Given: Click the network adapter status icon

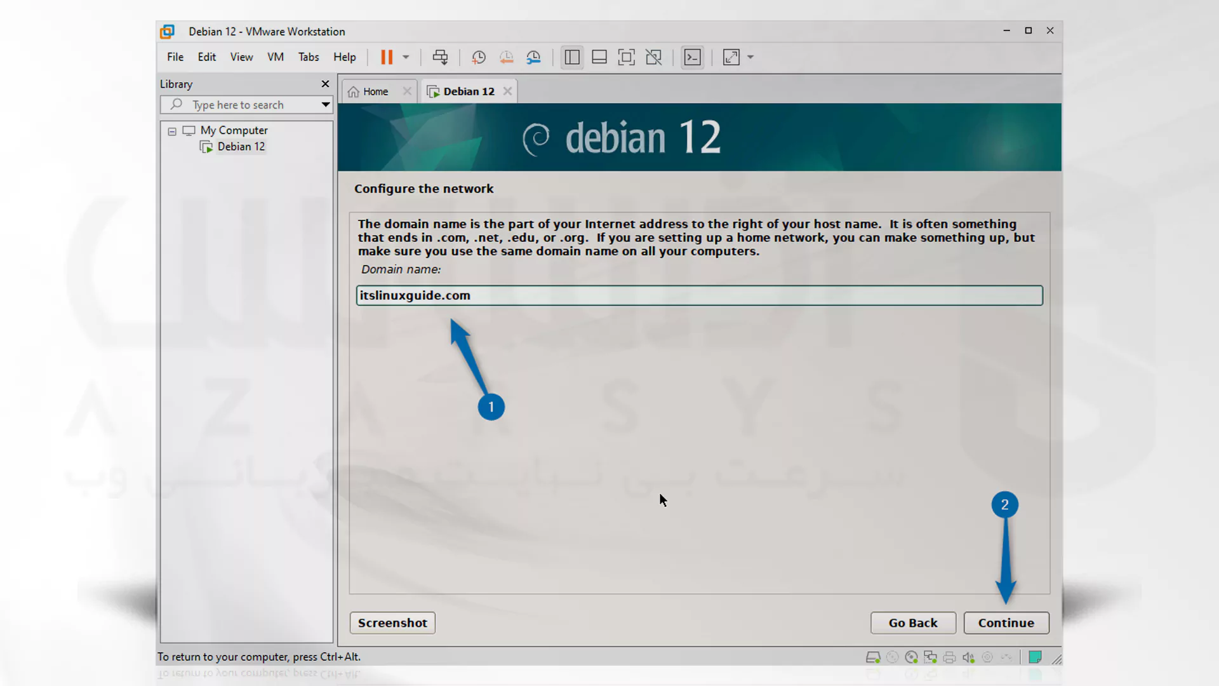Looking at the screenshot, I should tap(930, 657).
